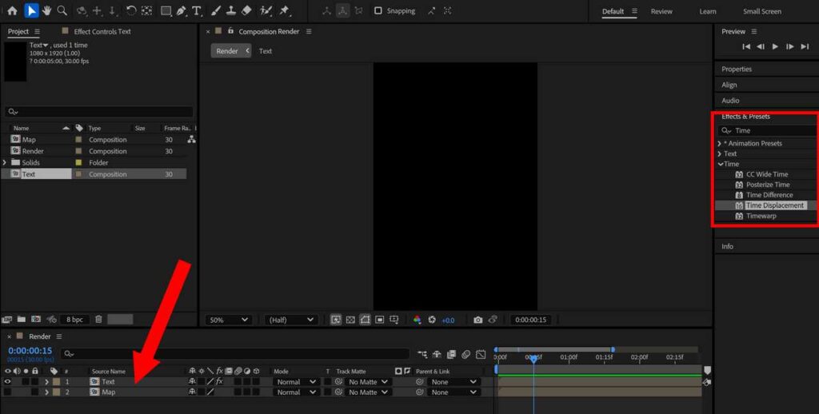
Task: Open the Properties panel
Action: click(737, 69)
